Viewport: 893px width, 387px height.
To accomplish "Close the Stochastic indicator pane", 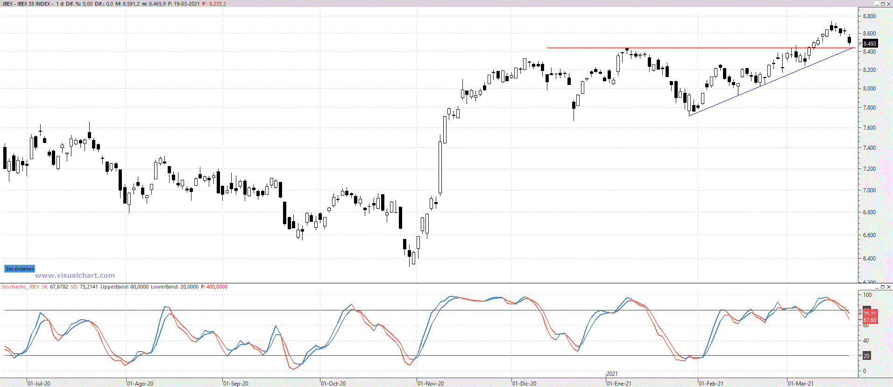I will tap(889, 287).
